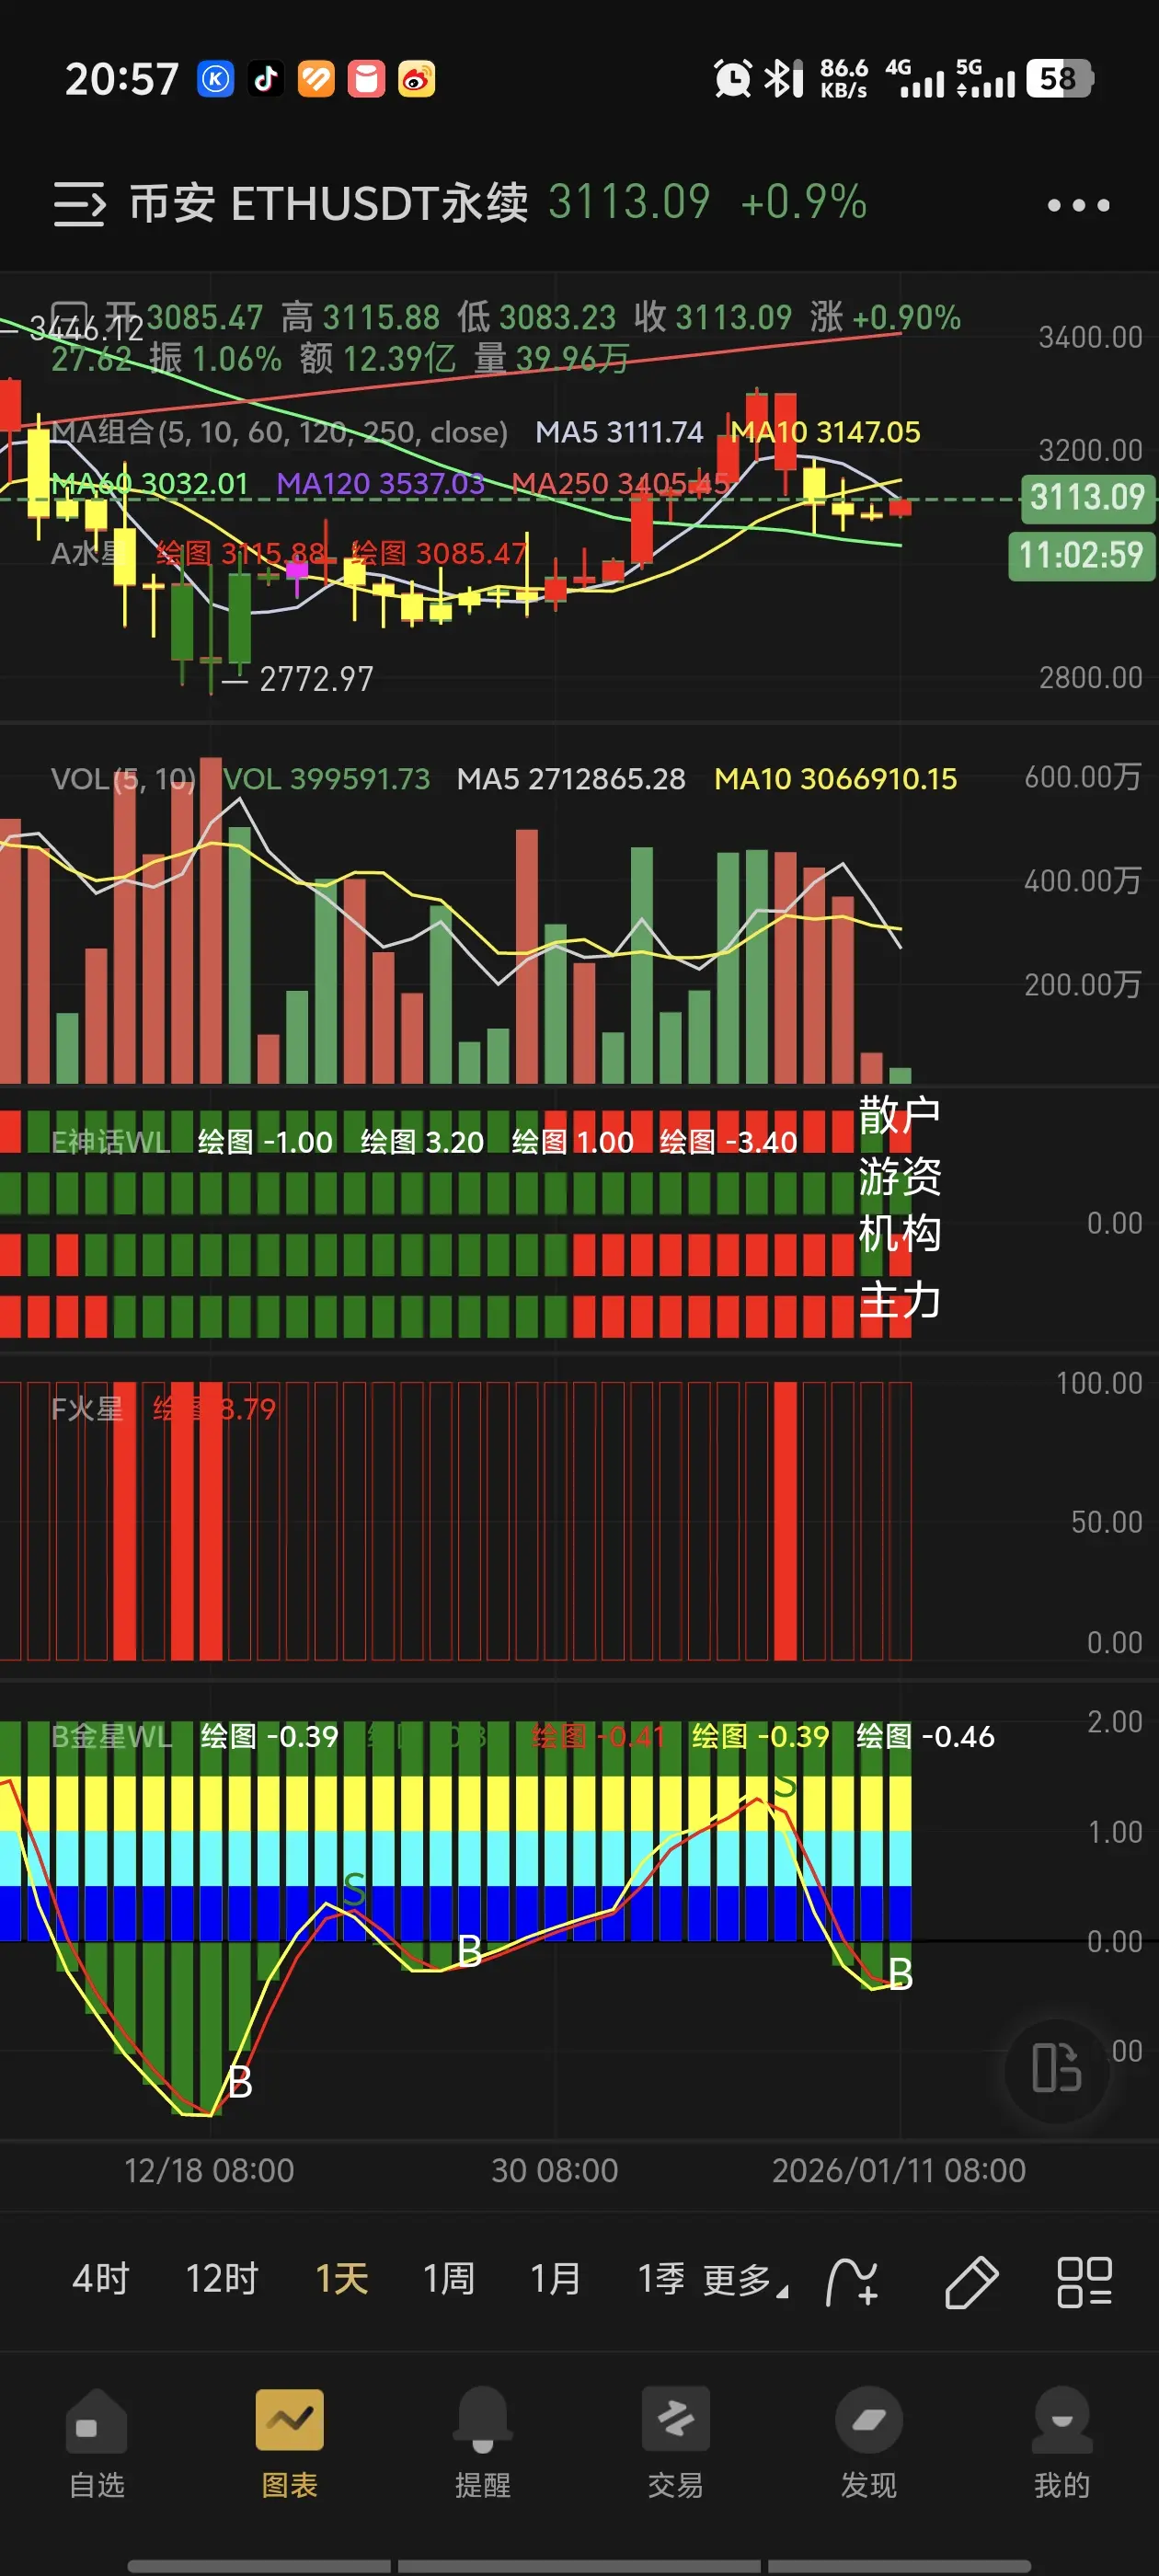The width and height of the screenshot is (1159, 2576).
Task: Select the 12时 timeframe
Action: [x=222, y=2280]
